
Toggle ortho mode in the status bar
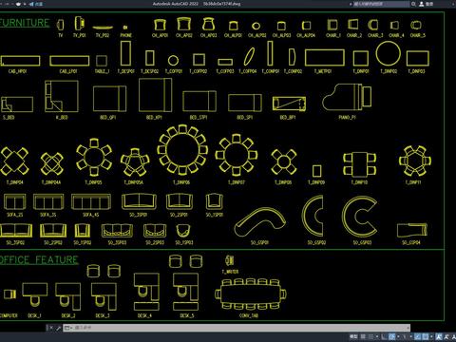click(x=384, y=336)
